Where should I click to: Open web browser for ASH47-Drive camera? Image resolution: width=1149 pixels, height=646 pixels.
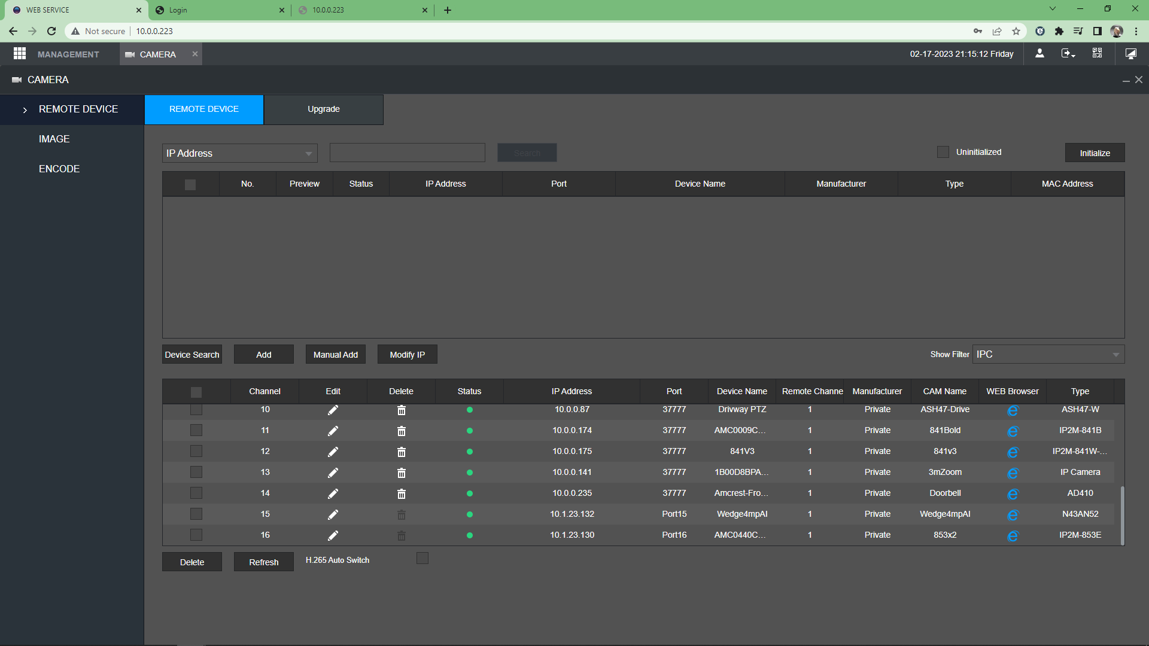[1013, 410]
